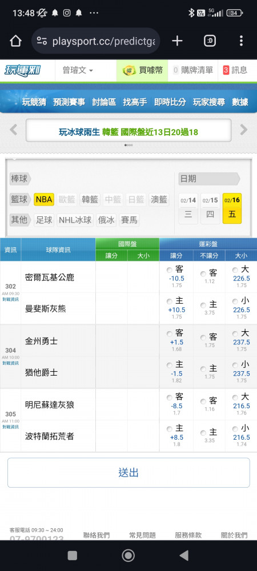Choose date 02/15 四
Image resolution: width=257 pixels, height=571 pixels.
coord(210,208)
